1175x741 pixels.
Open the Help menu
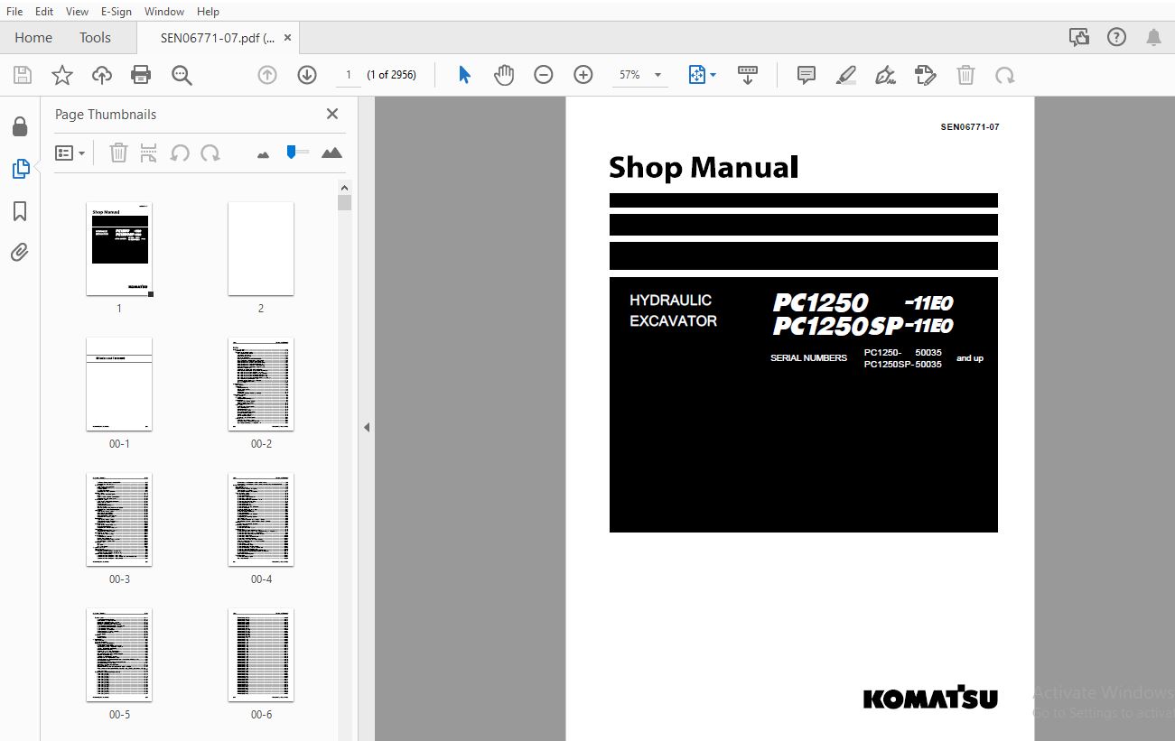[208, 11]
